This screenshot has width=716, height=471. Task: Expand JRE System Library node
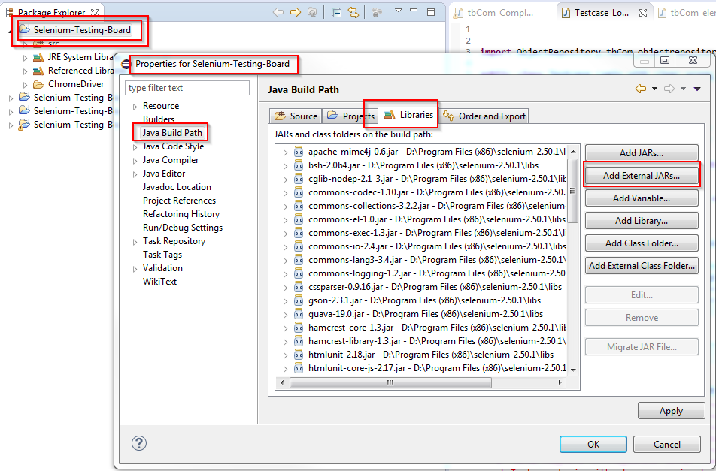pyautogui.click(x=25, y=58)
